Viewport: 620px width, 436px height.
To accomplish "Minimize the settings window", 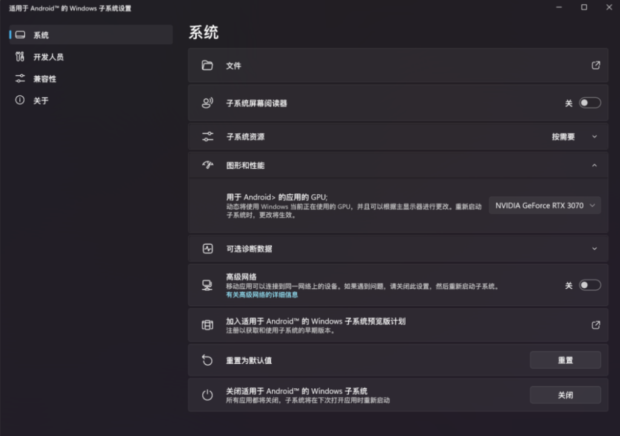I will (559, 7).
